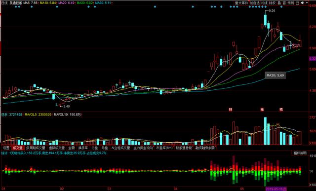The height and width of the screenshot is (191, 316).
Task: Click the 窗 window icon in toolbar
Action: [x=284, y=3]
